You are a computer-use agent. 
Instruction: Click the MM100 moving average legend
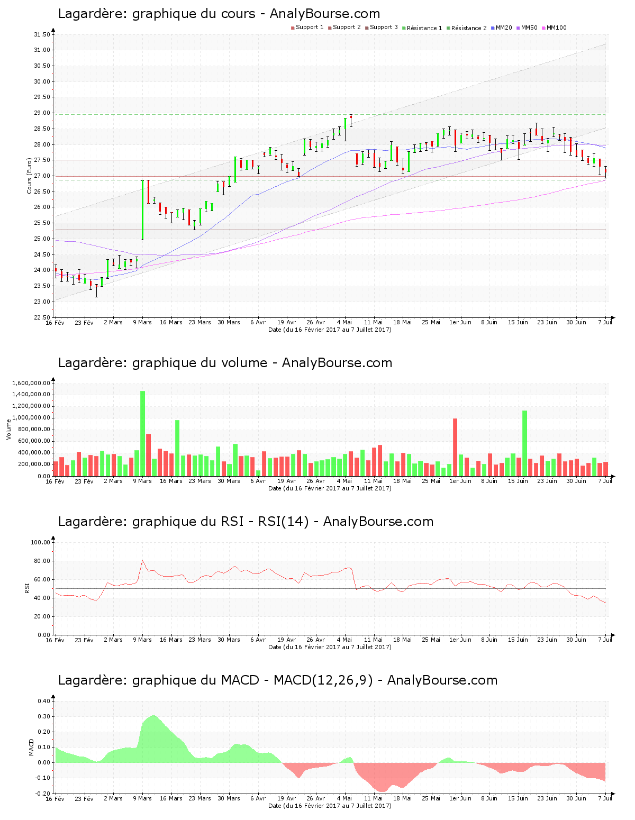pyautogui.click(x=556, y=28)
